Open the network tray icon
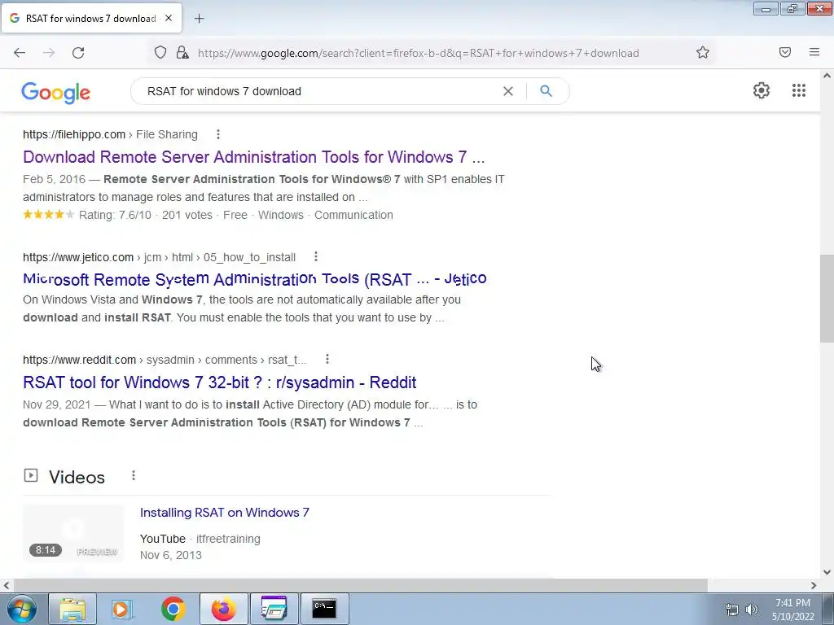The image size is (834, 625). [732, 610]
